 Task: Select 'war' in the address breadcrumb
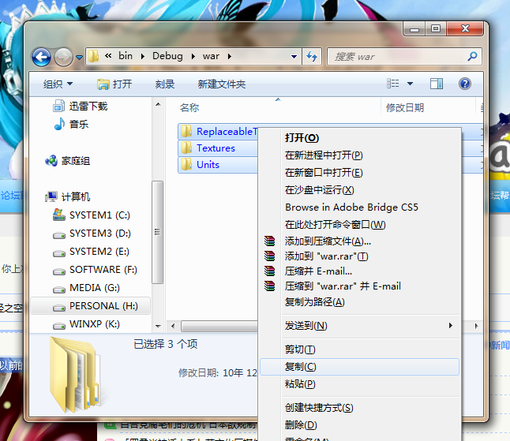click(x=211, y=56)
